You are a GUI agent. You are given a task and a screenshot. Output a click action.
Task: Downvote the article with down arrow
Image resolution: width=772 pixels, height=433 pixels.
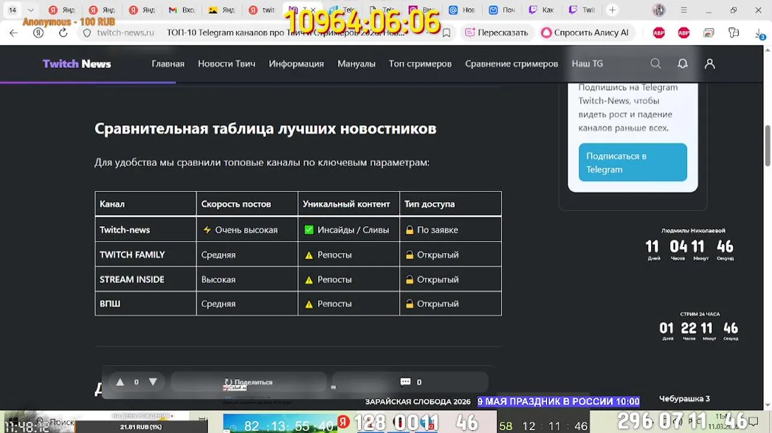pos(153,382)
